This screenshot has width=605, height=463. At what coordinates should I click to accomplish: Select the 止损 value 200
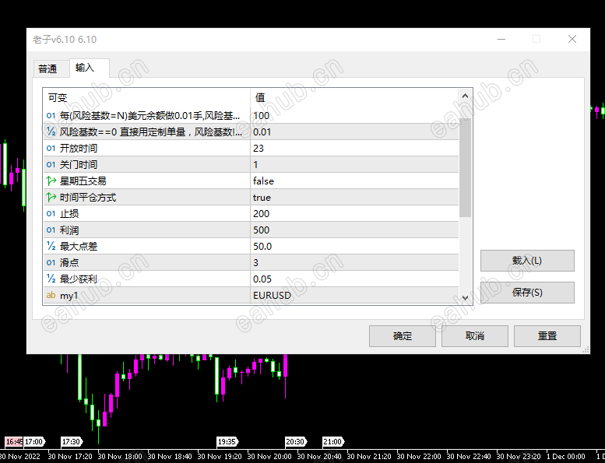[x=261, y=213]
